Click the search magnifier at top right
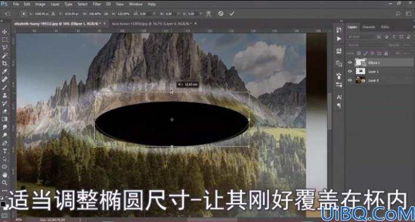Screen dimensions: 415x222 coord(398,14)
